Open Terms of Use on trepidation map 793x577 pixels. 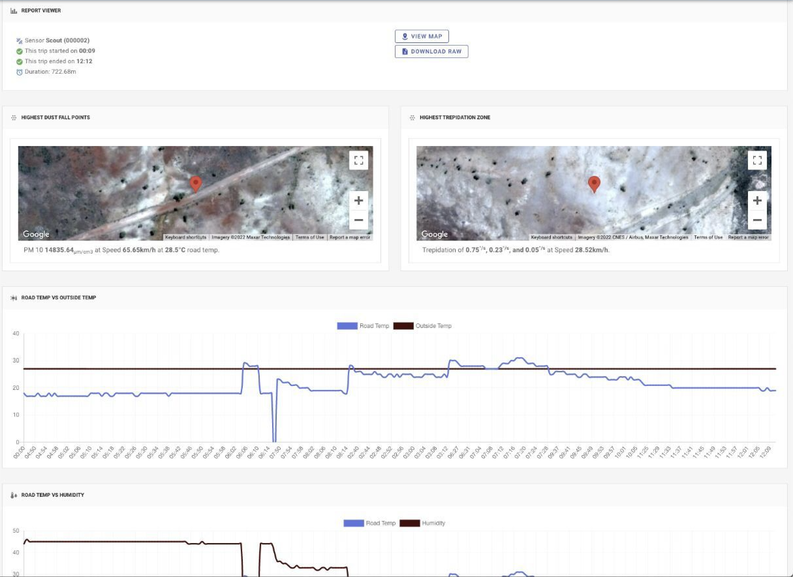(x=708, y=237)
